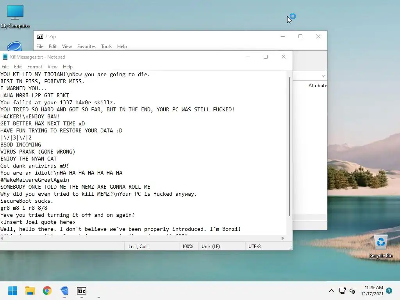Open 7-Zip Tools menu
This screenshot has height=300, width=400.
coord(106,46)
